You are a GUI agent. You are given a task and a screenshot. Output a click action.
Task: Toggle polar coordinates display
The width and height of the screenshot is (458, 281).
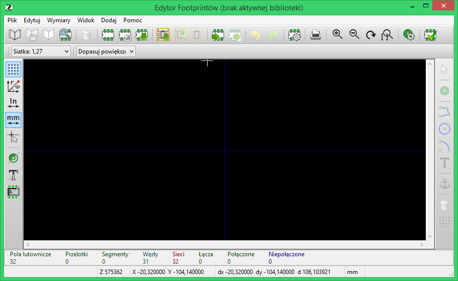pyautogui.click(x=13, y=86)
